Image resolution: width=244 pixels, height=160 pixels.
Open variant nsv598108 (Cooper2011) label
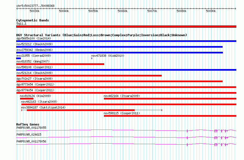pyautogui.click(x=35, y=67)
